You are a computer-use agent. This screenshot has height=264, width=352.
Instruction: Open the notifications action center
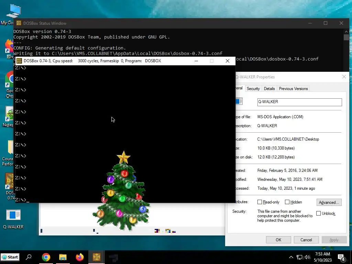pyautogui.click(x=341, y=257)
